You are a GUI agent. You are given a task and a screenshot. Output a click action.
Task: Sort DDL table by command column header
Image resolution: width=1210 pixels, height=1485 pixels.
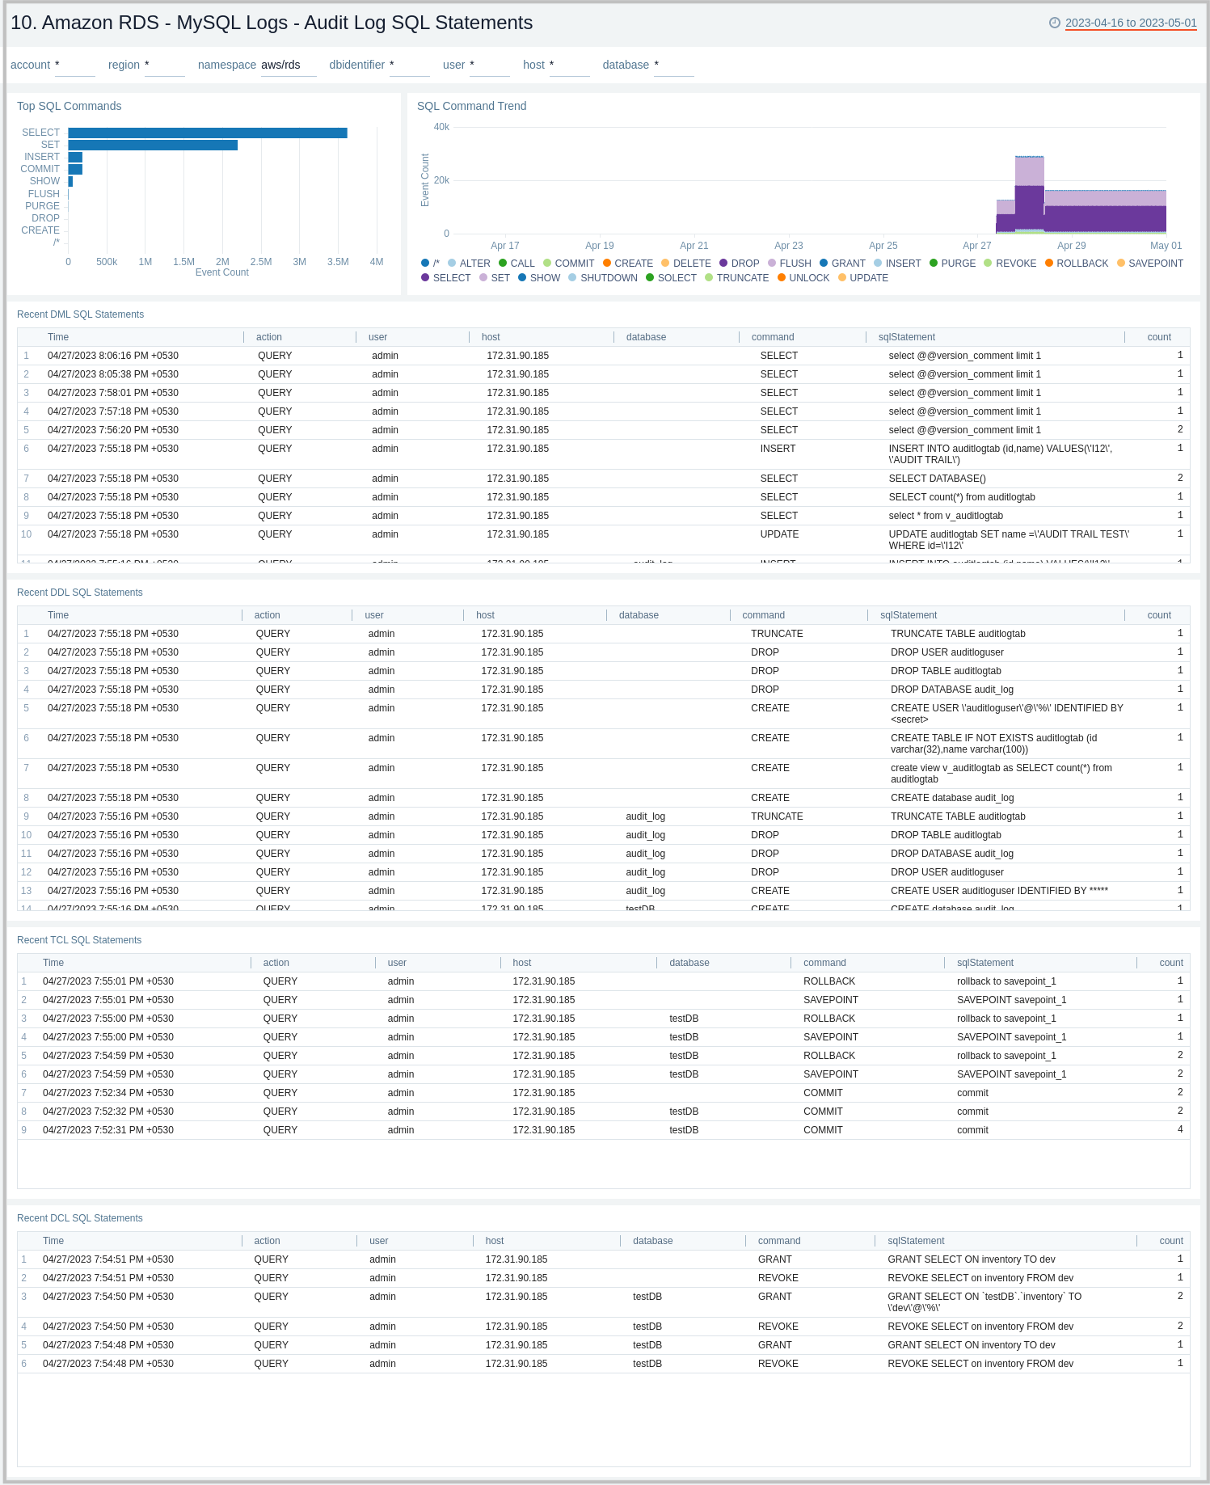763,615
